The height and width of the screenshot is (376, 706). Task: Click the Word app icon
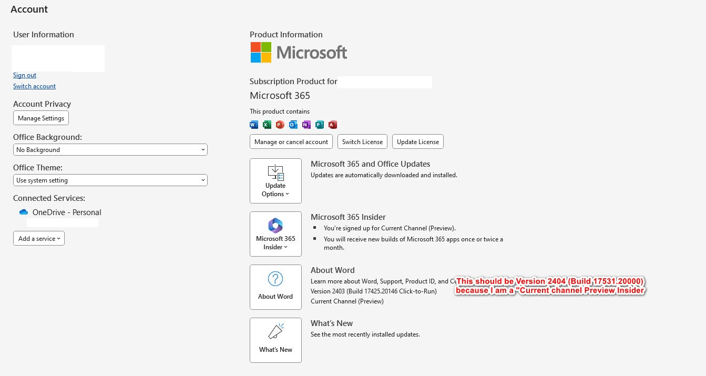(254, 125)
